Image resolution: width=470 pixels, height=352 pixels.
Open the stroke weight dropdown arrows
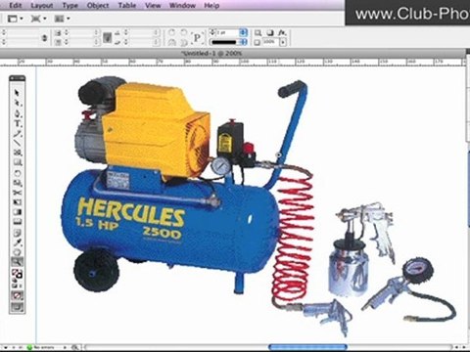click(244, 32)
